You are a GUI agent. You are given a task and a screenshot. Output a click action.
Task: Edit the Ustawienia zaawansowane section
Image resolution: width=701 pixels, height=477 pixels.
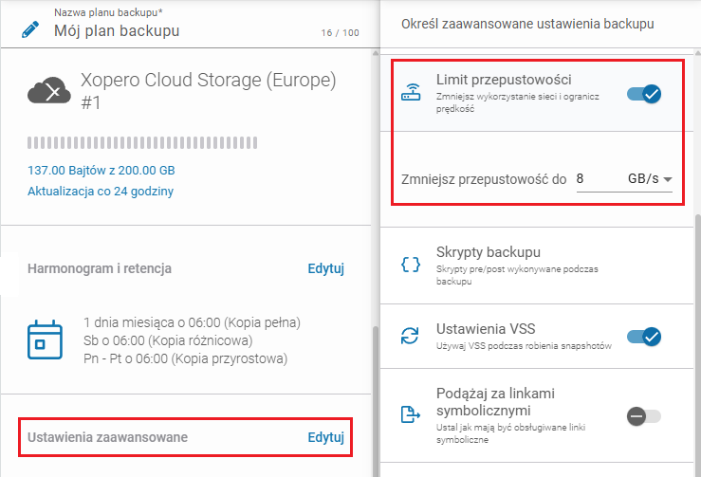tap(325, 437)
